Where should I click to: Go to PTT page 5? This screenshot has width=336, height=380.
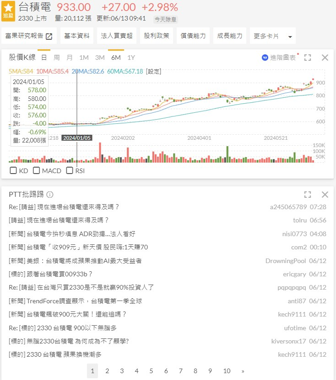(151, 371)
